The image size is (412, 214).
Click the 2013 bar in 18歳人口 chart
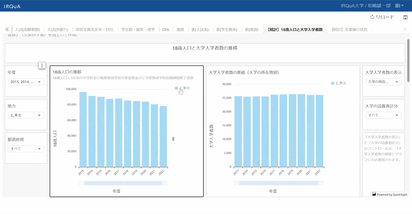pos(83,130)
